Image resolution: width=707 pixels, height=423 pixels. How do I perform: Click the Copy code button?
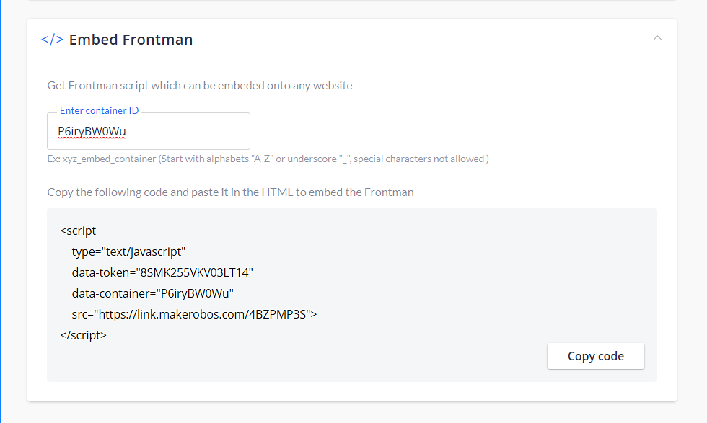point(596,356)
